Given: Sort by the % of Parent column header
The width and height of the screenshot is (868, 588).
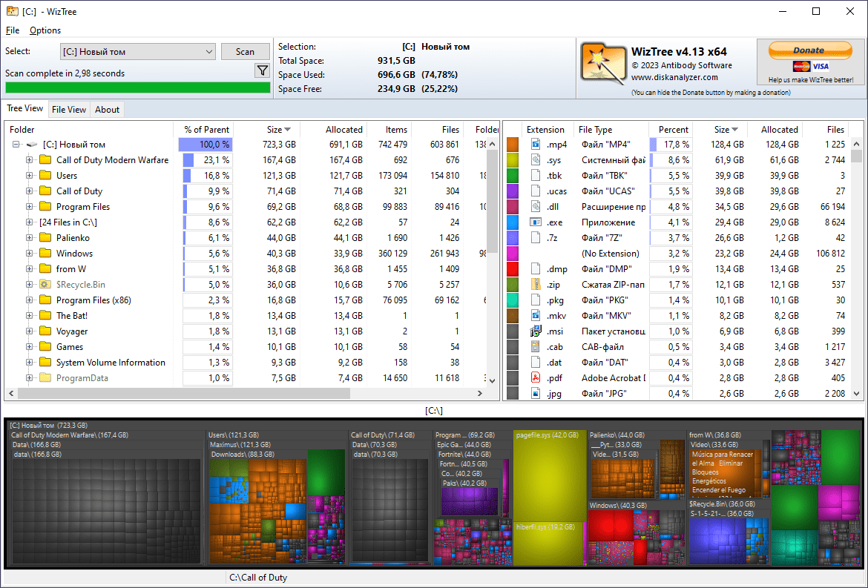Looking at the screenshot, I should pyautogui.click(x=203, y=130).
